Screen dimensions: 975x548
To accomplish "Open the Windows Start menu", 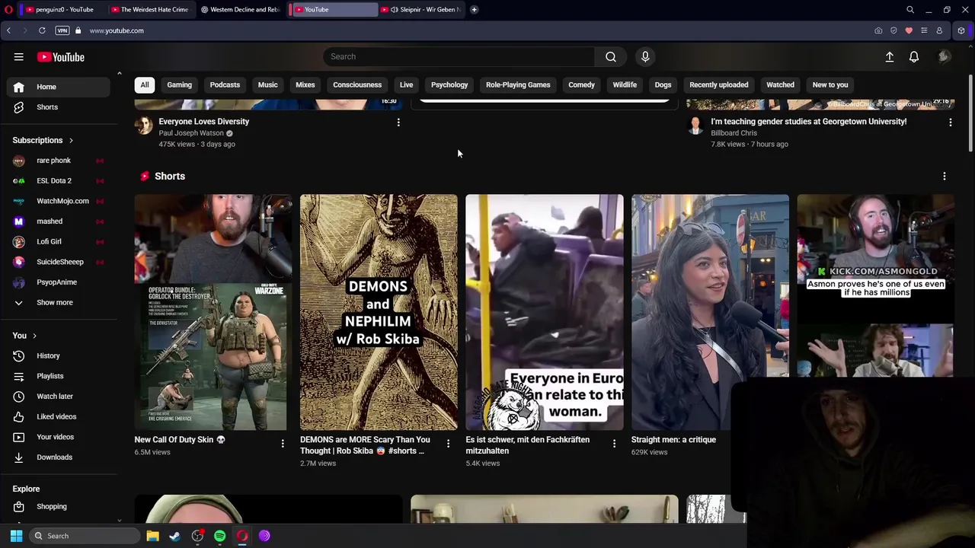I will (16, 536).
